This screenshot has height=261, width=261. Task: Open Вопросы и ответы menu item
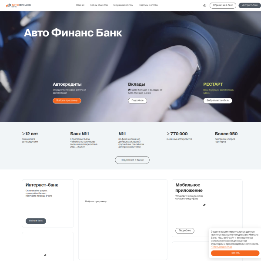[x=148, y=5]
